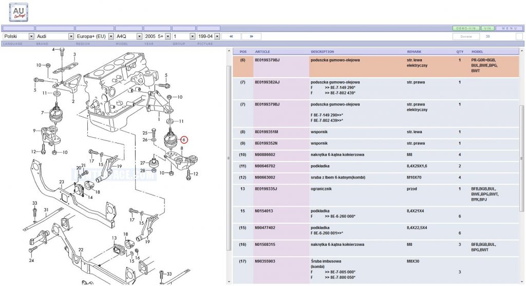The height and width of the screenshot is (286, 526).
Task: Select row with article 8E0199351M
Action: click(375, 132)
